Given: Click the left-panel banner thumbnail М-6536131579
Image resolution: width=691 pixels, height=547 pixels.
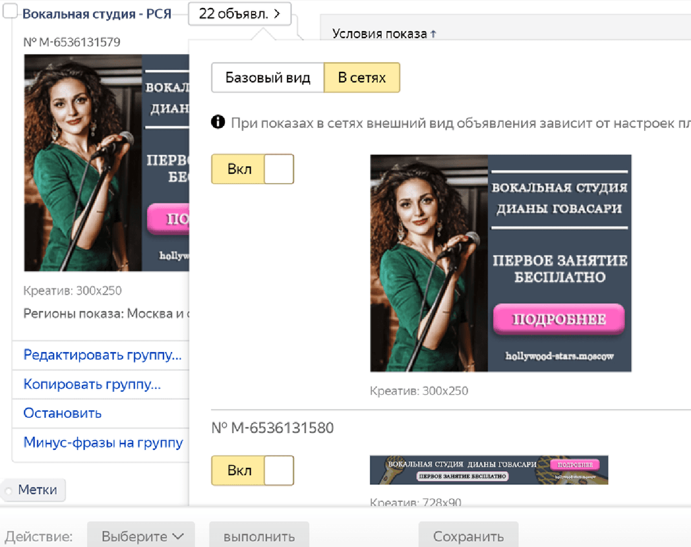Looking at the screenshot, I should click(107, 163).
